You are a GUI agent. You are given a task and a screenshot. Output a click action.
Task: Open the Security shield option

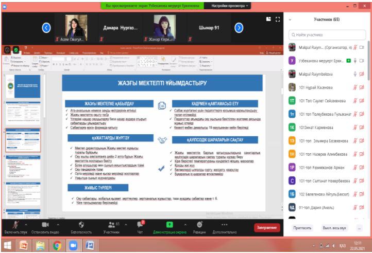(80, 224)
